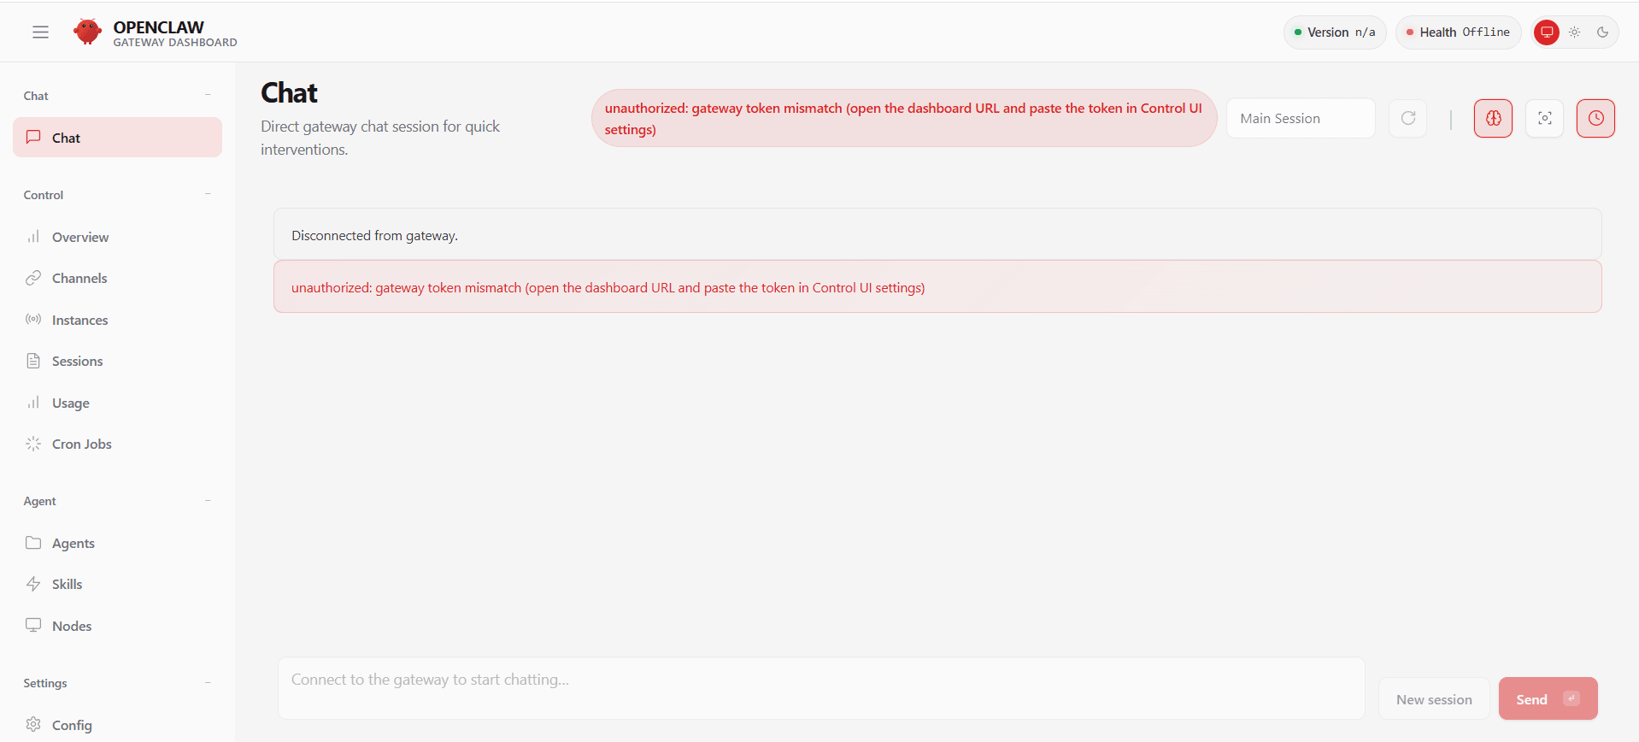Open Cron Jobs from the sidebar
Viewport: 1639px width, 742px height.
coord(81,445)
